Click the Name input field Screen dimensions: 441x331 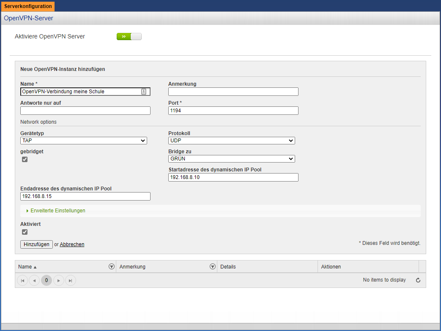(x=85, y=92)
